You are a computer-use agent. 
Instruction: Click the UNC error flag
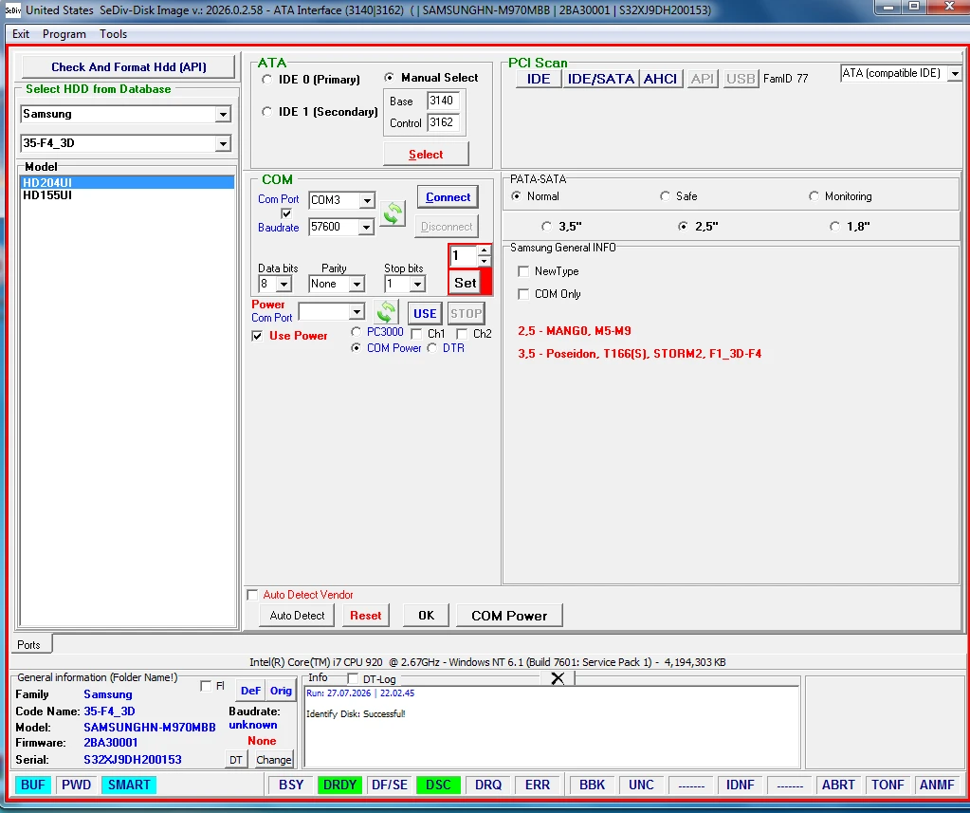tap(641, 785)
